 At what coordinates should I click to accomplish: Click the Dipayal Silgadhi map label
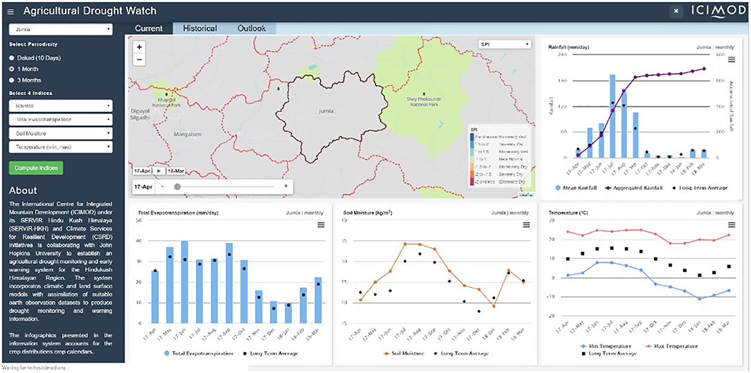141,113
